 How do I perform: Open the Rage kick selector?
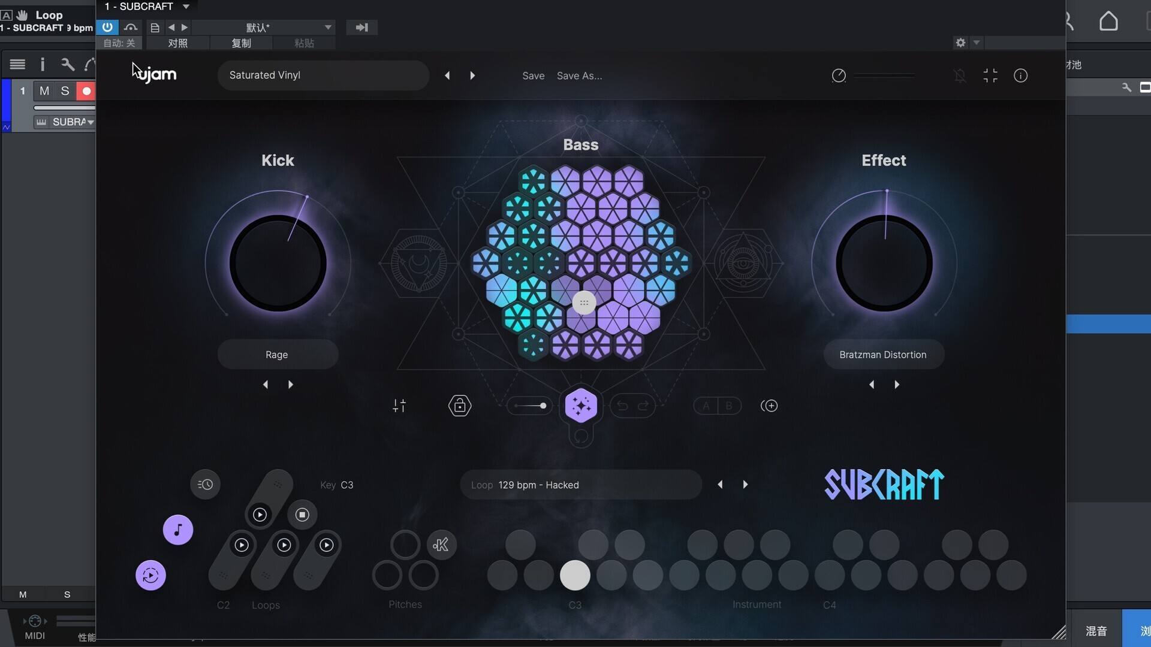click(x=278, y=355)
